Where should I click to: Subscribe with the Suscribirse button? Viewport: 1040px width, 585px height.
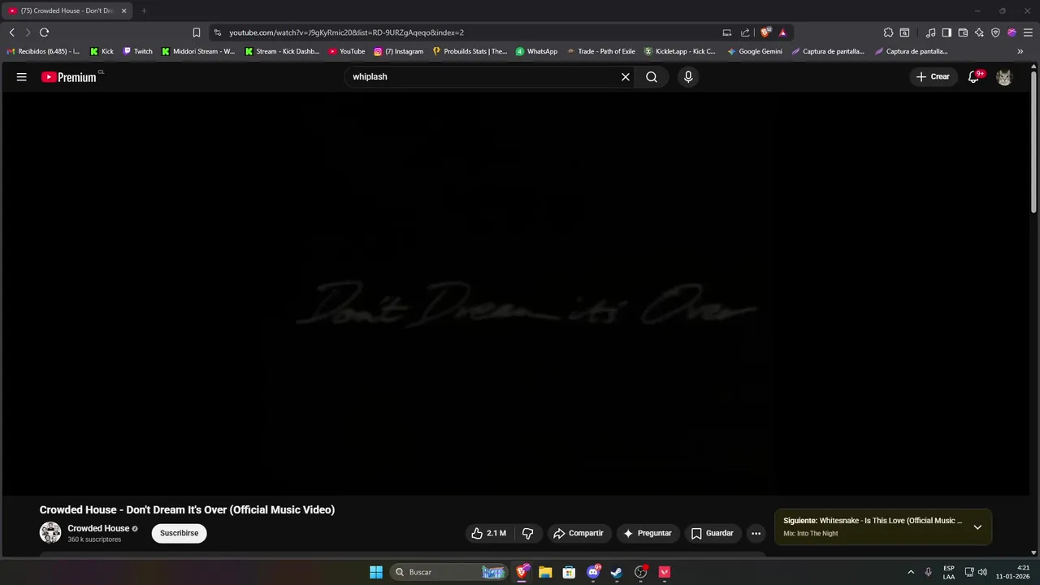point(179,533)
